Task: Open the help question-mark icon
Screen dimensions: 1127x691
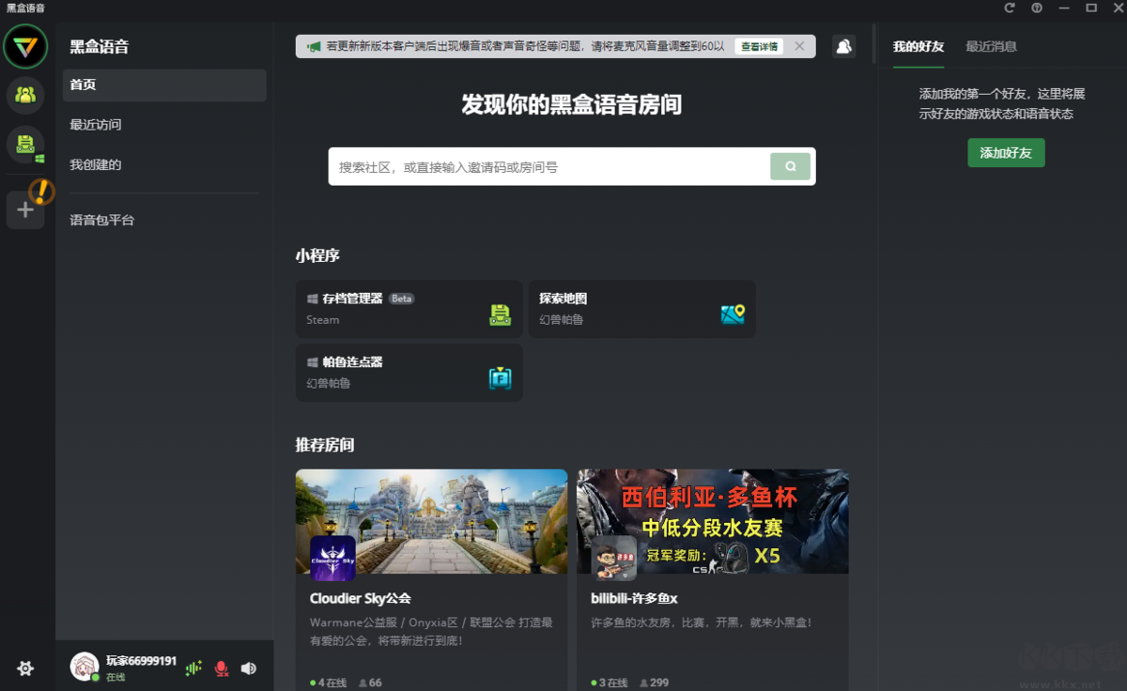Action: 1038,8
